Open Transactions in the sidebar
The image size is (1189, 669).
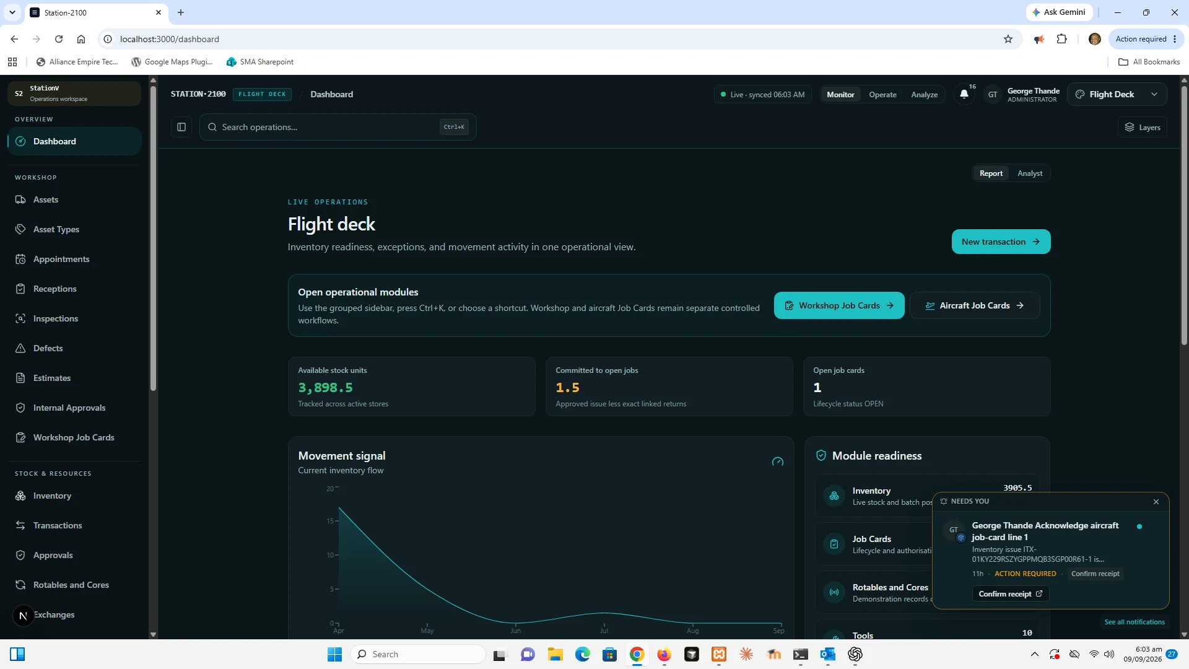pos(74,525)
